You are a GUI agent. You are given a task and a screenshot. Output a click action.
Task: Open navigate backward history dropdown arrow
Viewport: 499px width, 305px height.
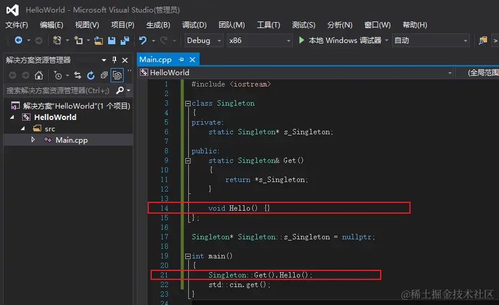click(x=28, y=41)
